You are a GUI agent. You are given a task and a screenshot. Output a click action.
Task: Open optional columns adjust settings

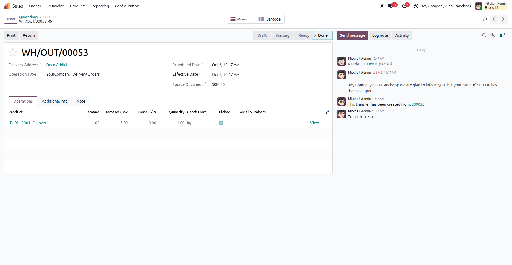[327, 112]
